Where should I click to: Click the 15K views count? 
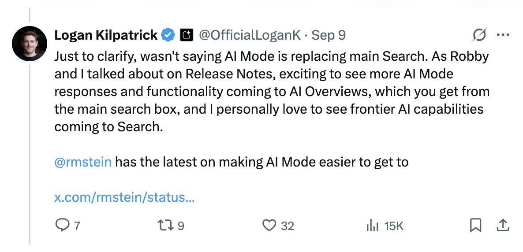pos(394,226)
